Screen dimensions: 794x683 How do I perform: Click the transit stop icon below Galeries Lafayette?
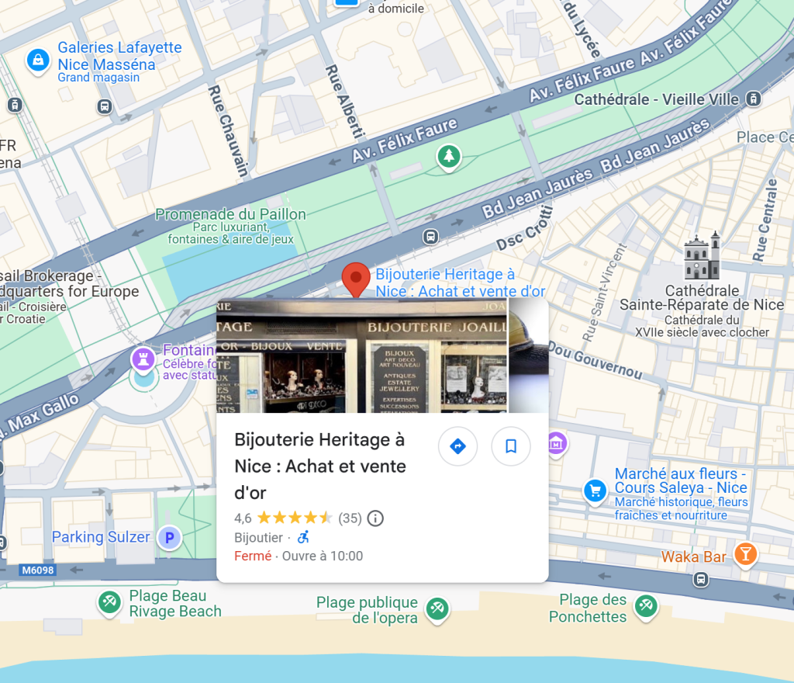[x=105, y=107]
